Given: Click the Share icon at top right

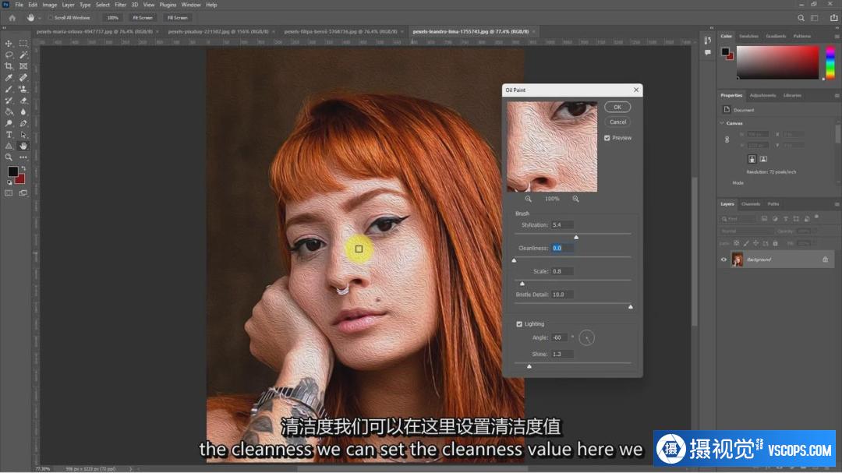Looking at the screenshot, I should coord(833,18).
